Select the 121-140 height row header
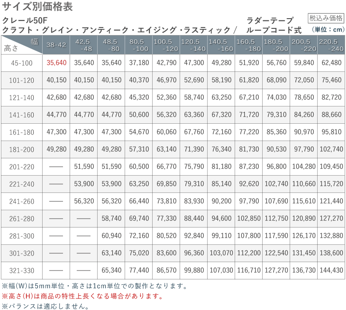Image resolution: width=346 pixels, height=310 pixels. tap(22, 98)
